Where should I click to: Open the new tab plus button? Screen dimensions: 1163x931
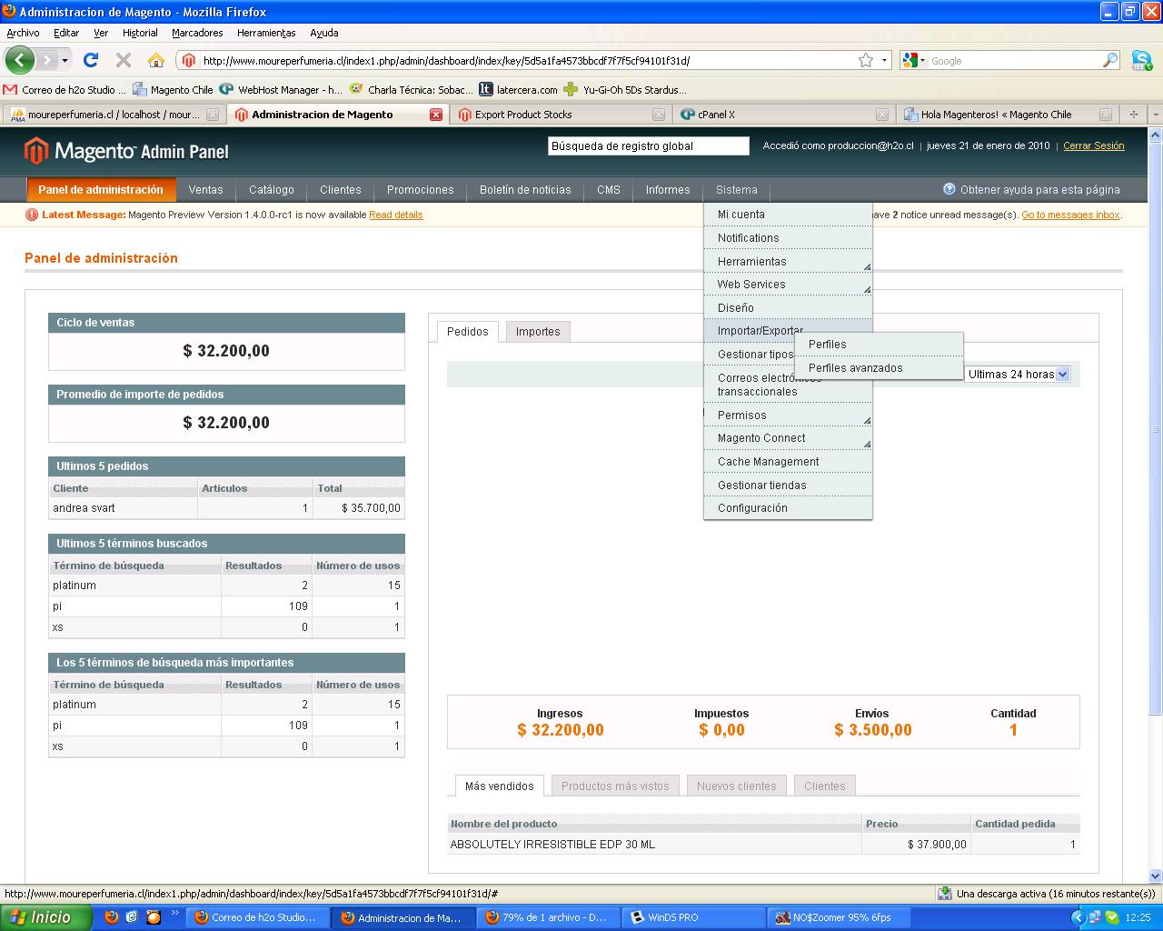tap(1133, 115)
